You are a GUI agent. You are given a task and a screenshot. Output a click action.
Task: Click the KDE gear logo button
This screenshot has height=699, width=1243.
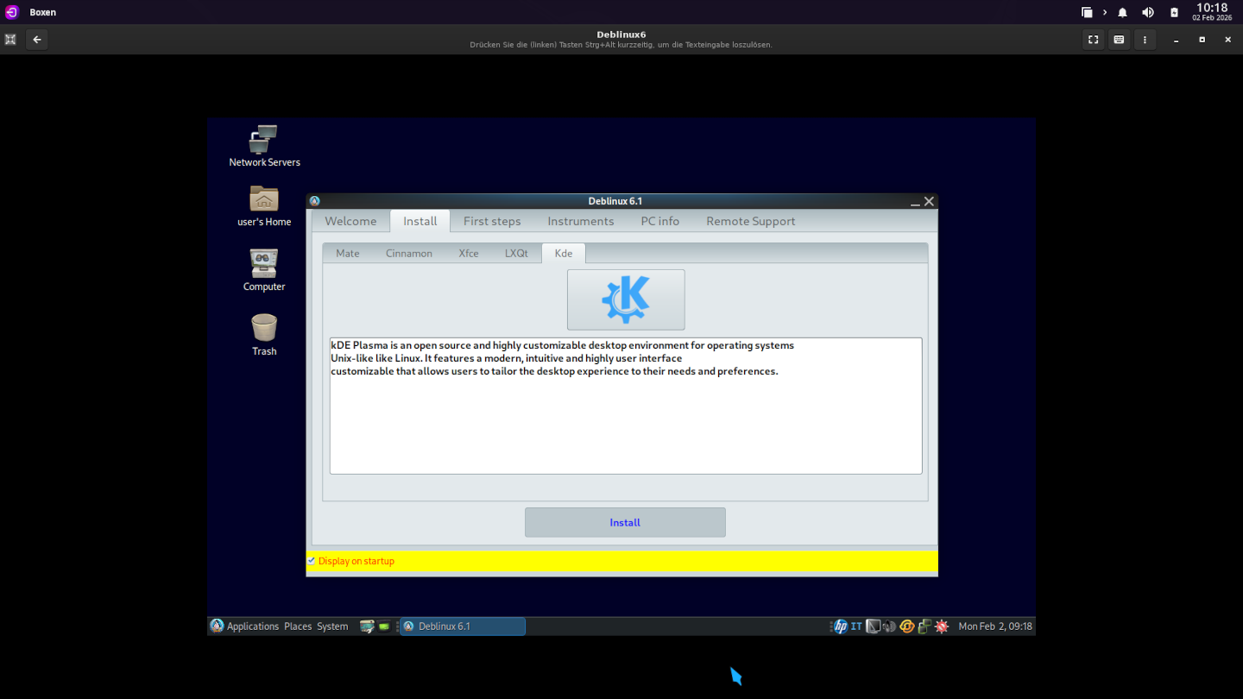coord(626,299)
